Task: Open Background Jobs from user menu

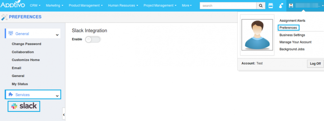Action: tap(292, 49)
